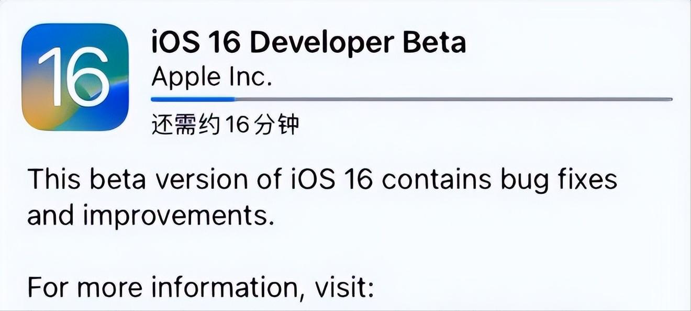
Task: Click the word contains in description
Action: (x=436, y=180)
